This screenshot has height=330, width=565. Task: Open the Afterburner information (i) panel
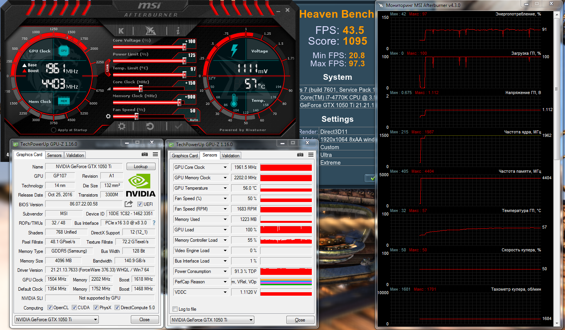(x=178, y=31)
